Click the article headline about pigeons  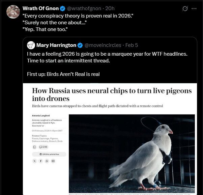112,94
